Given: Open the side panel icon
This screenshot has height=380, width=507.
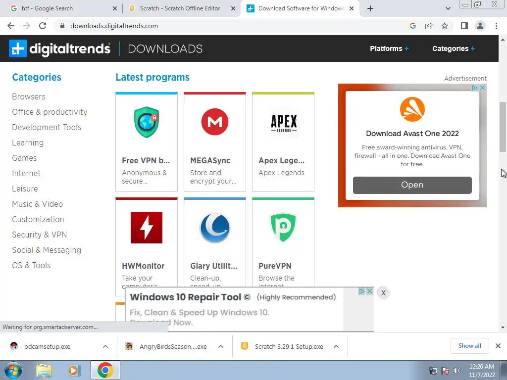Looking at the screenshot, I should (x=464, y=26).
